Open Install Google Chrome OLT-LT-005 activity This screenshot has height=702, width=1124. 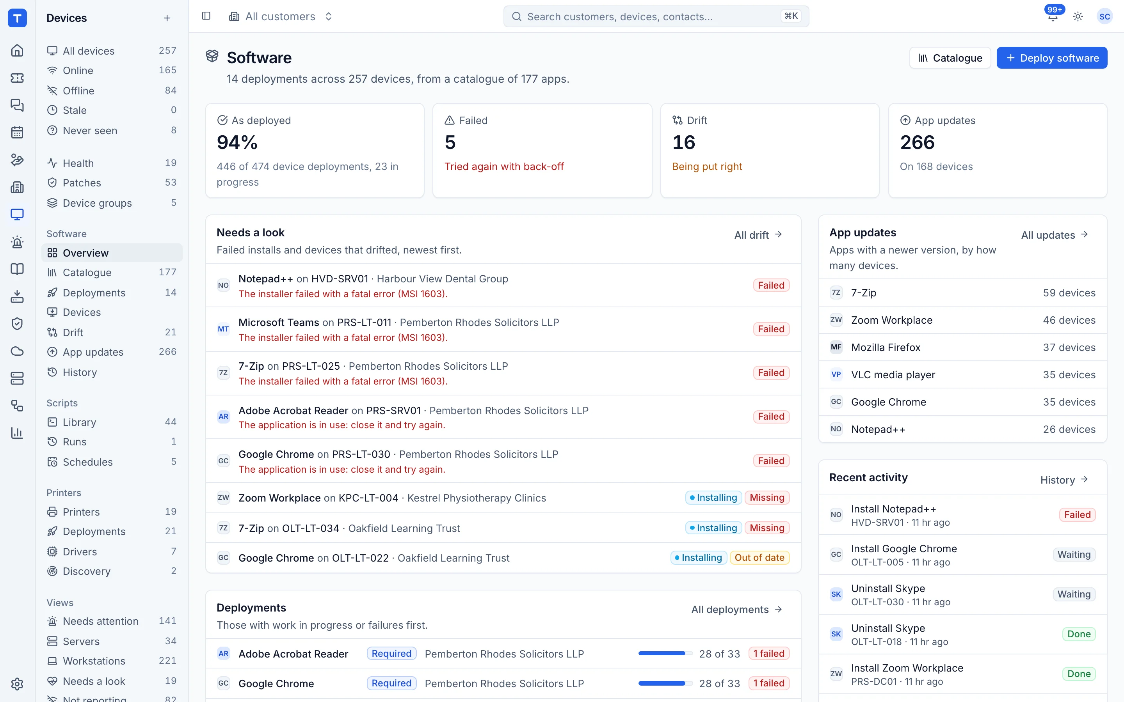click(962, 555)
